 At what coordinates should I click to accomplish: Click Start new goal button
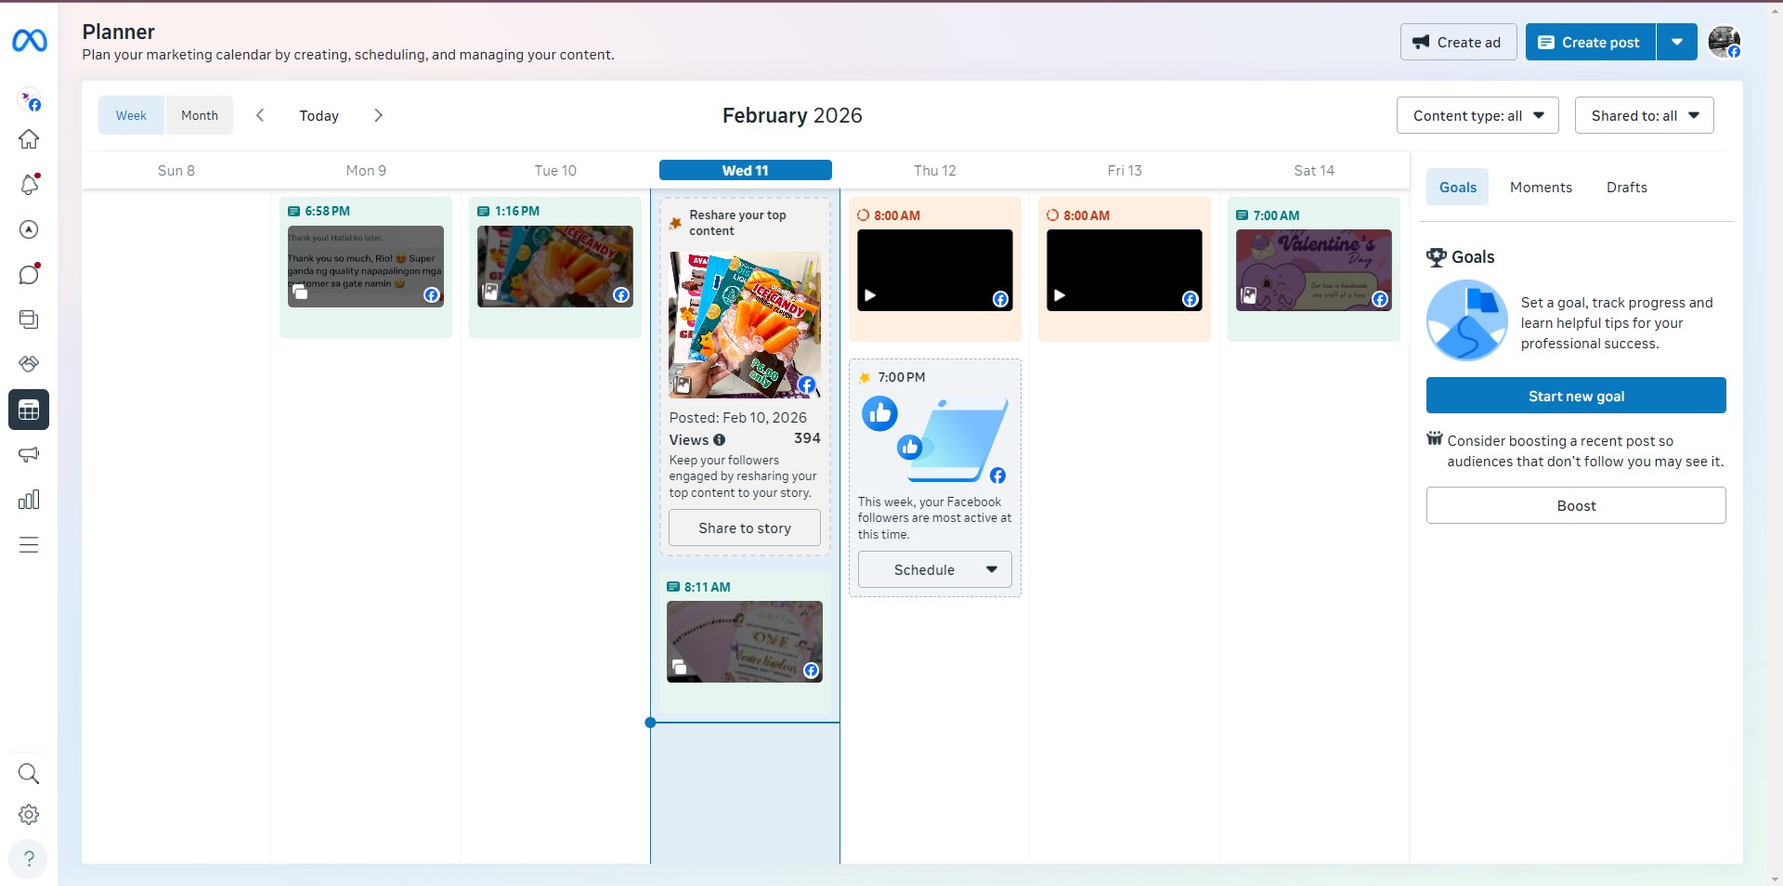(x=1576, y=396)
